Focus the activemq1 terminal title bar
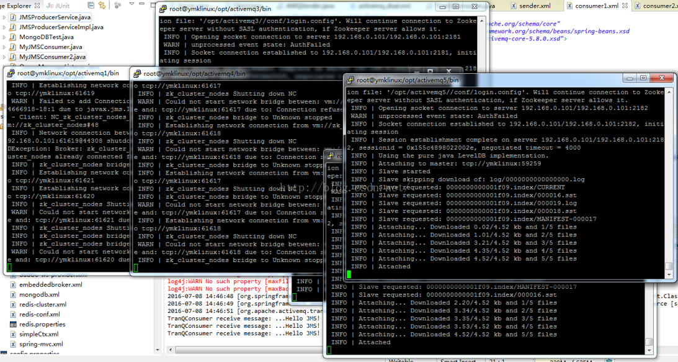678x362 pixels. pyautogui.click(x=68, y=73)
